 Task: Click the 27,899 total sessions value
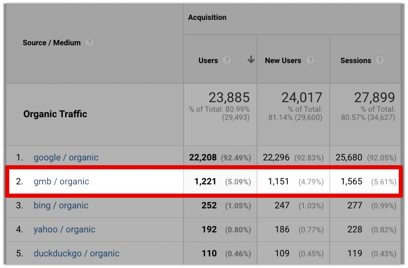(375, 98)
